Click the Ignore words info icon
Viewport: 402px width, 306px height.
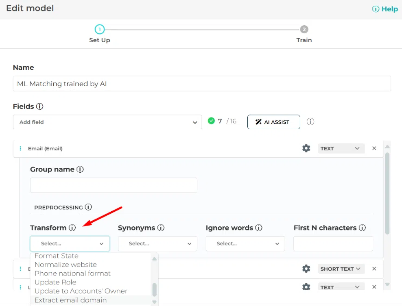point(259,228)
